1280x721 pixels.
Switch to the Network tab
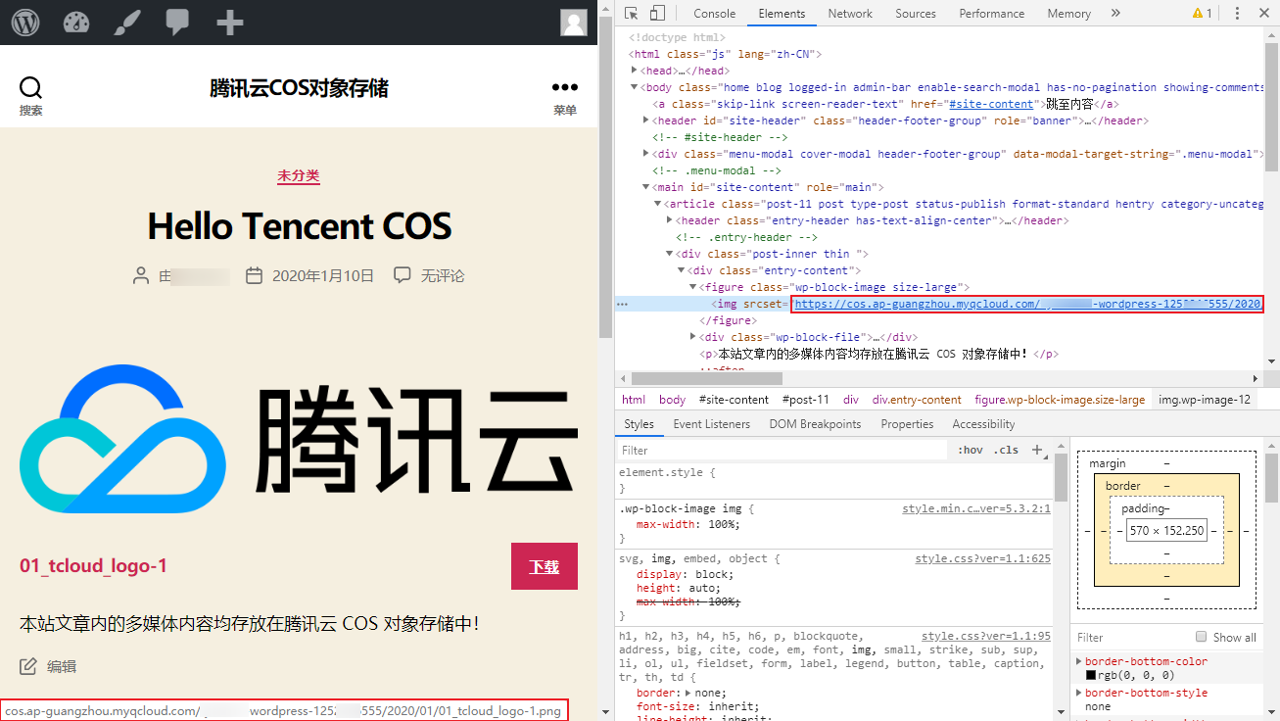click(850, 14)
